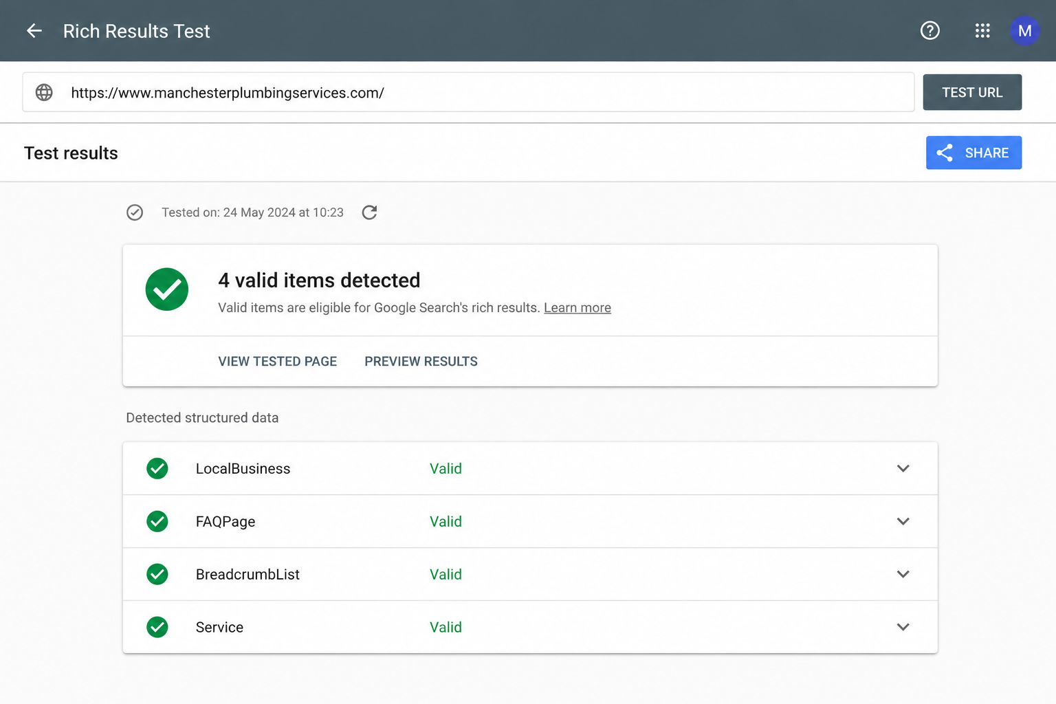Open the help question mark icon
Image resolution: width=1056 pixels, height=704 pixels.
pos(929,31)
